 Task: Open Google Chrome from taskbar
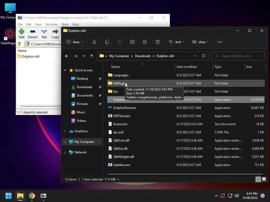[x=32, y=196]
